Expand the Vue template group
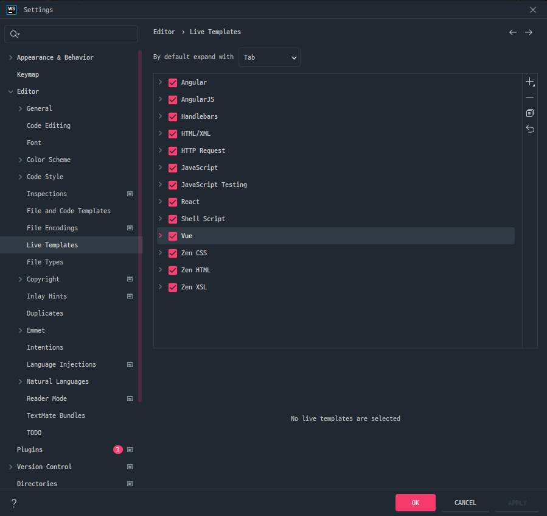Viewport: 547px width, 516px height. coord(160,236)
